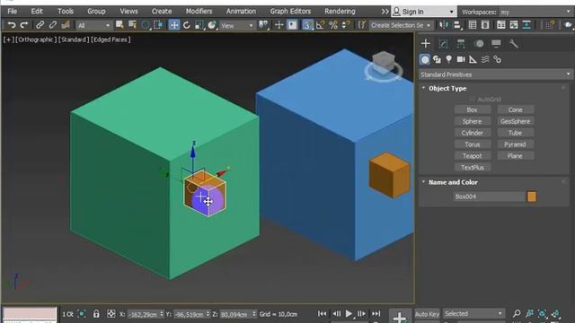The image size is (575, 323).
Task: Create a Sphere primitive
Action: tap(473, 121)
